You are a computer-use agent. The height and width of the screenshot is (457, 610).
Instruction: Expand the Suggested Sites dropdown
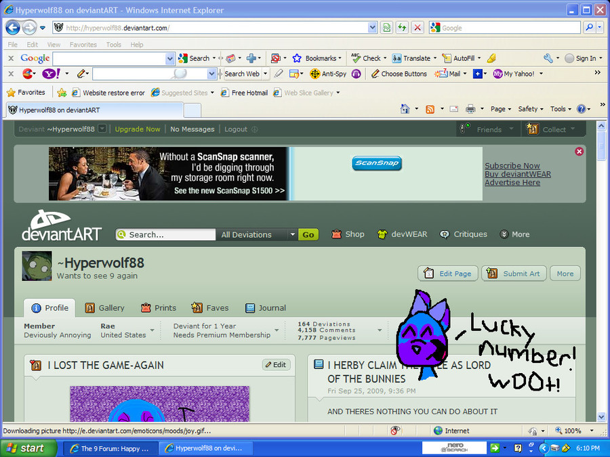[212, 93]
